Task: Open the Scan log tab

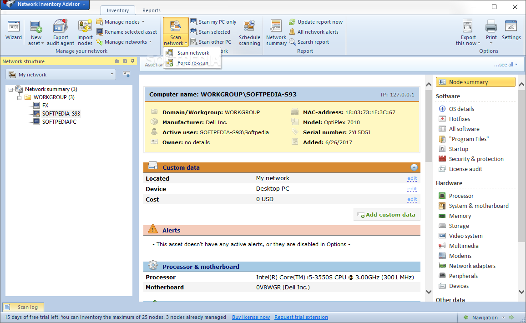Action: point(23,307)
